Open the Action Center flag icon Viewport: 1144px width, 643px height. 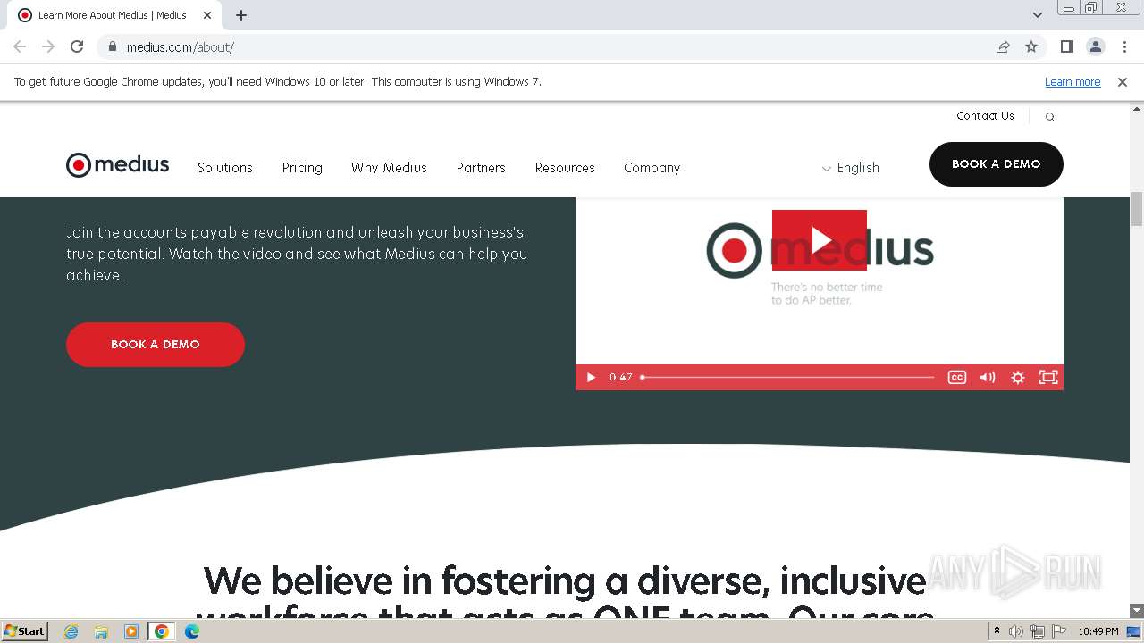(x=1059, y=631)
